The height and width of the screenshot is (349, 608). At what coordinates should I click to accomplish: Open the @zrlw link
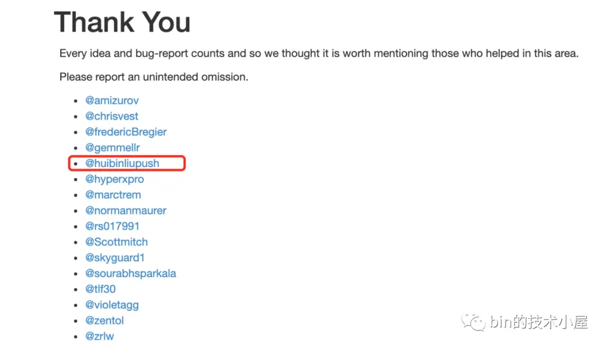(x=100, y=337)
